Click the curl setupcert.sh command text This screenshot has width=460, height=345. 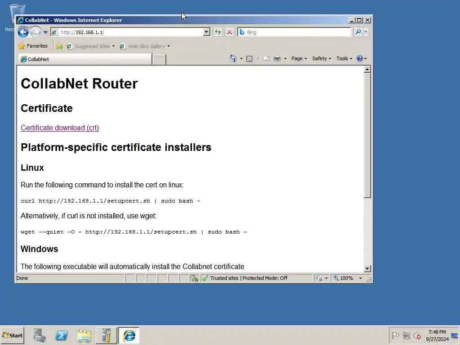pos(111,201)
